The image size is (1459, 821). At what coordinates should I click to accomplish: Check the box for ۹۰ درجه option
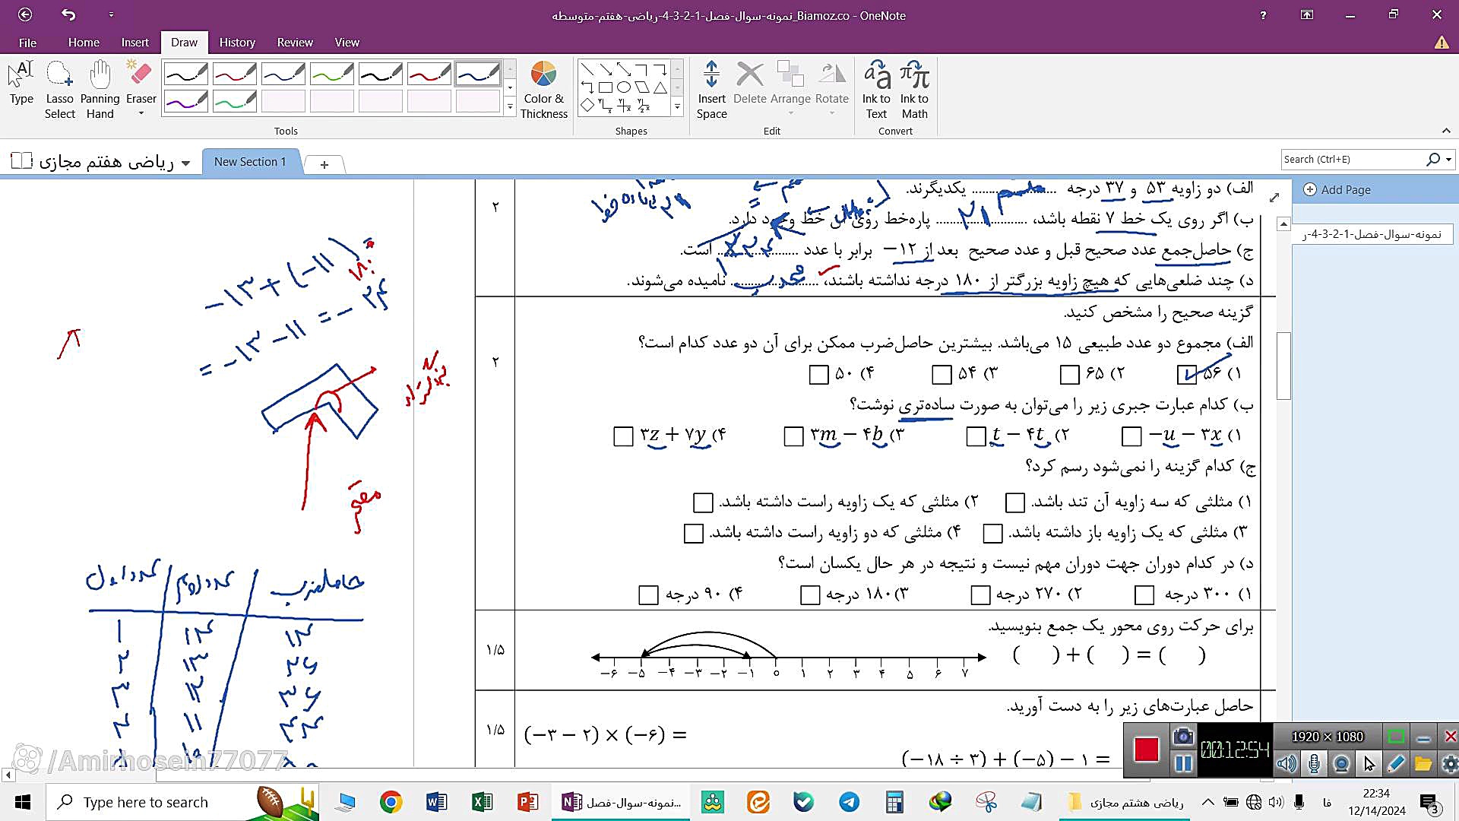[x=648, y=594]
